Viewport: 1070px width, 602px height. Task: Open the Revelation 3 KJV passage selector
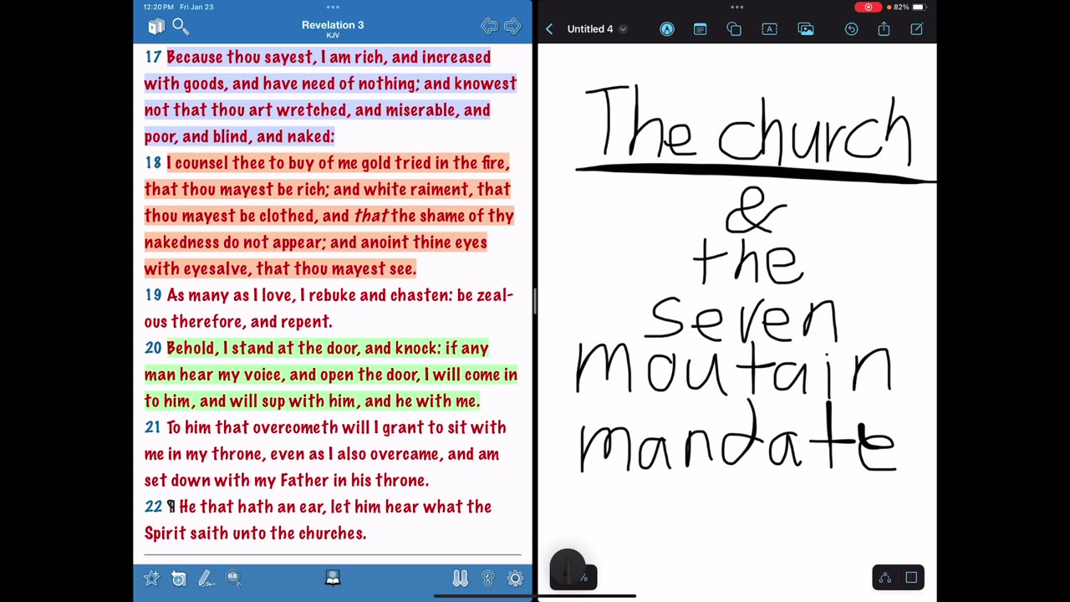(x=333, y=28)
